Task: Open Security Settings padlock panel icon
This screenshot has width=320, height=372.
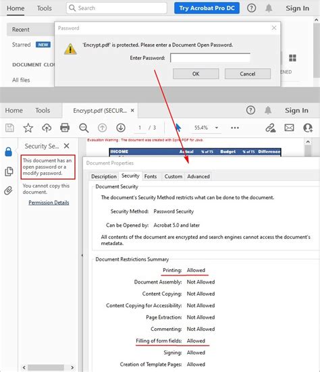Action: click(x=9, y=152)
